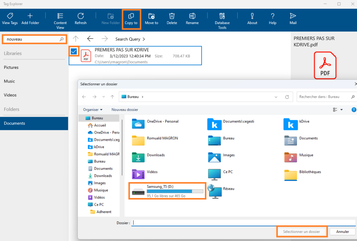Open the address bar history dropdown
The width and height of the screenshot is (357, 241).
pos(276,97)
